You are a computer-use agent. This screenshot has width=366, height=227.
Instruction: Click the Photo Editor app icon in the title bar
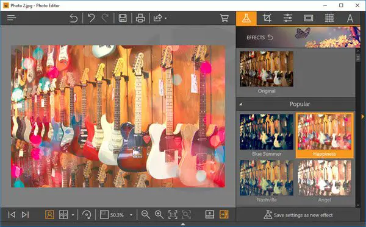click(6, 5)
